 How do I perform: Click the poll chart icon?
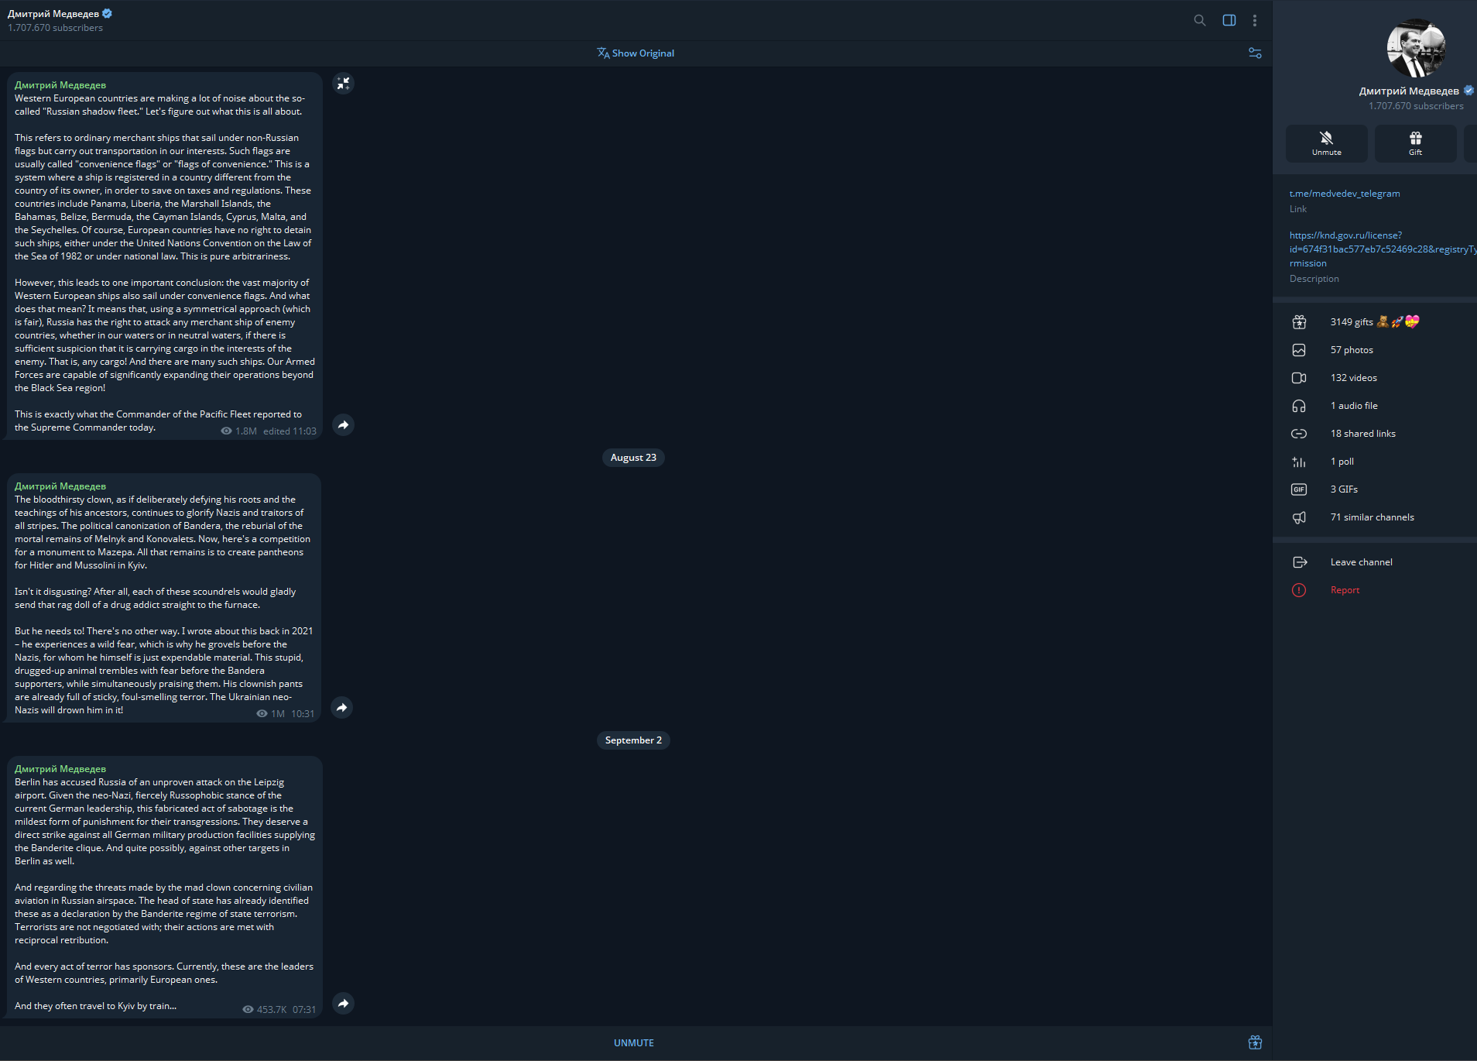1299,462
